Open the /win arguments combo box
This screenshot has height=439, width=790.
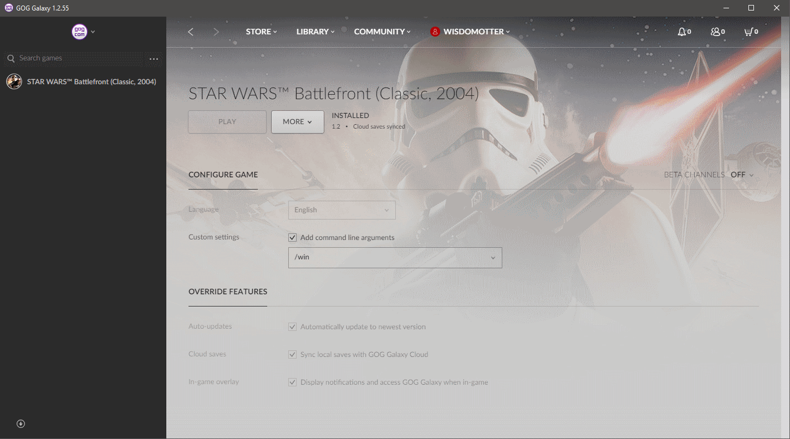[395, 258]
